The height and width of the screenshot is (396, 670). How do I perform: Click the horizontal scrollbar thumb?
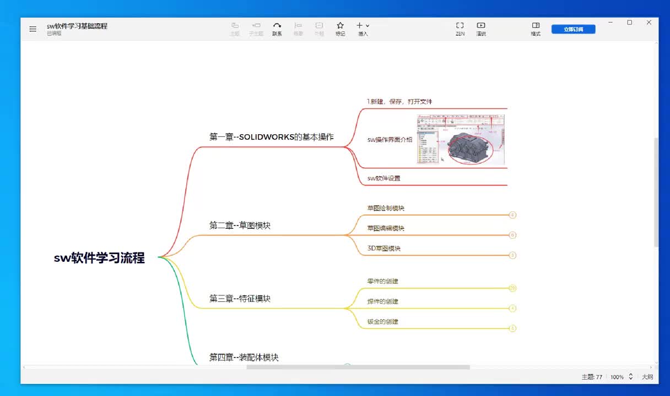click(x=358, y=367)
